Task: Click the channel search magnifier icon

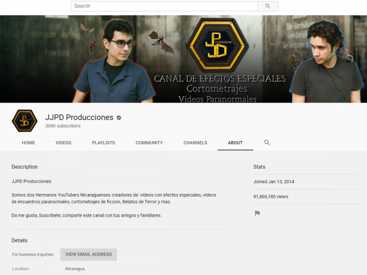Action: point(267,143)
